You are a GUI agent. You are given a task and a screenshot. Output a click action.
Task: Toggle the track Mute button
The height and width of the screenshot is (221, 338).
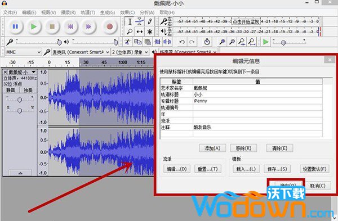[11, 90]
